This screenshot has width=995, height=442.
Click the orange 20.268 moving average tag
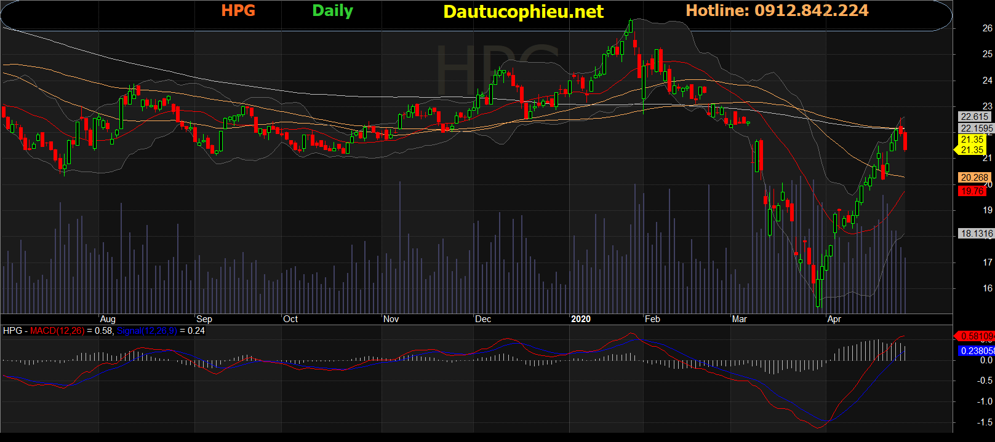pos(975,177)
